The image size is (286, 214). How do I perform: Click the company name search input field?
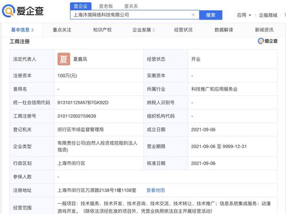click(135, 15)
